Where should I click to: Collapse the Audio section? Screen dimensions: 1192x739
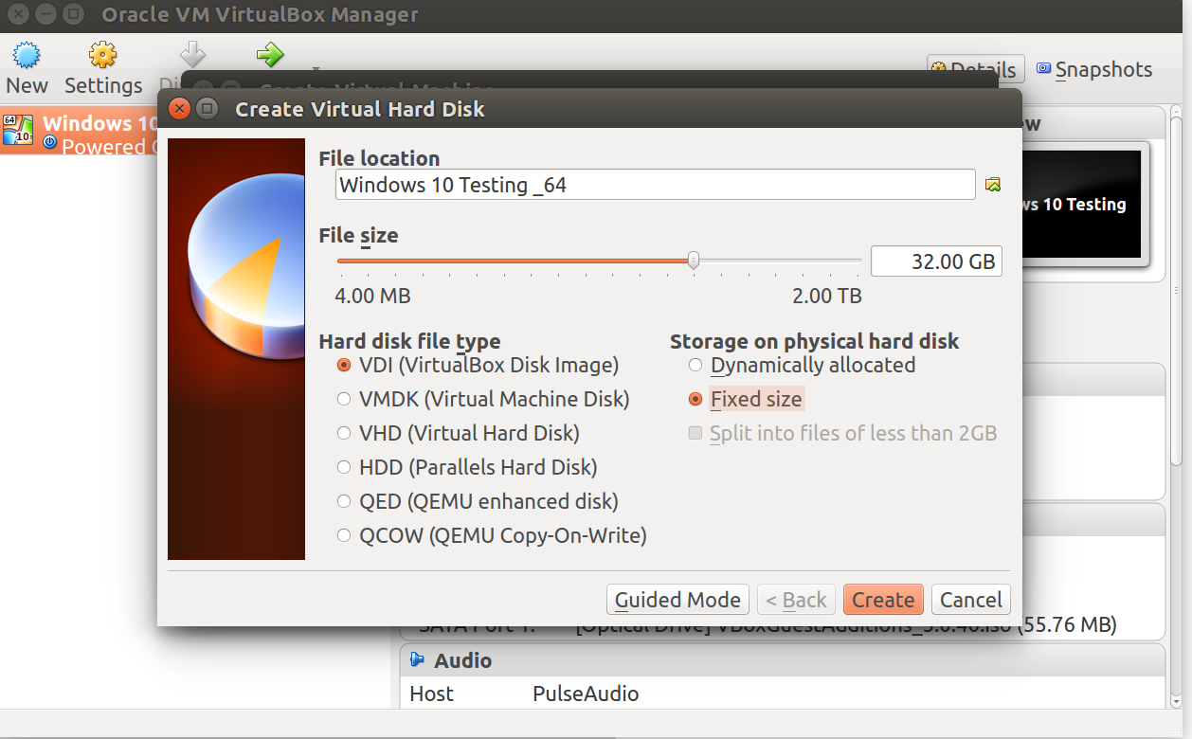pos(417,660)
